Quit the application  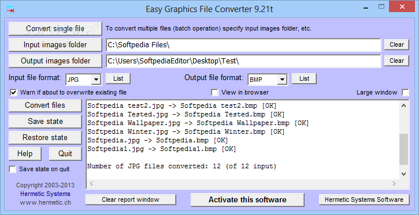[65, 154]
